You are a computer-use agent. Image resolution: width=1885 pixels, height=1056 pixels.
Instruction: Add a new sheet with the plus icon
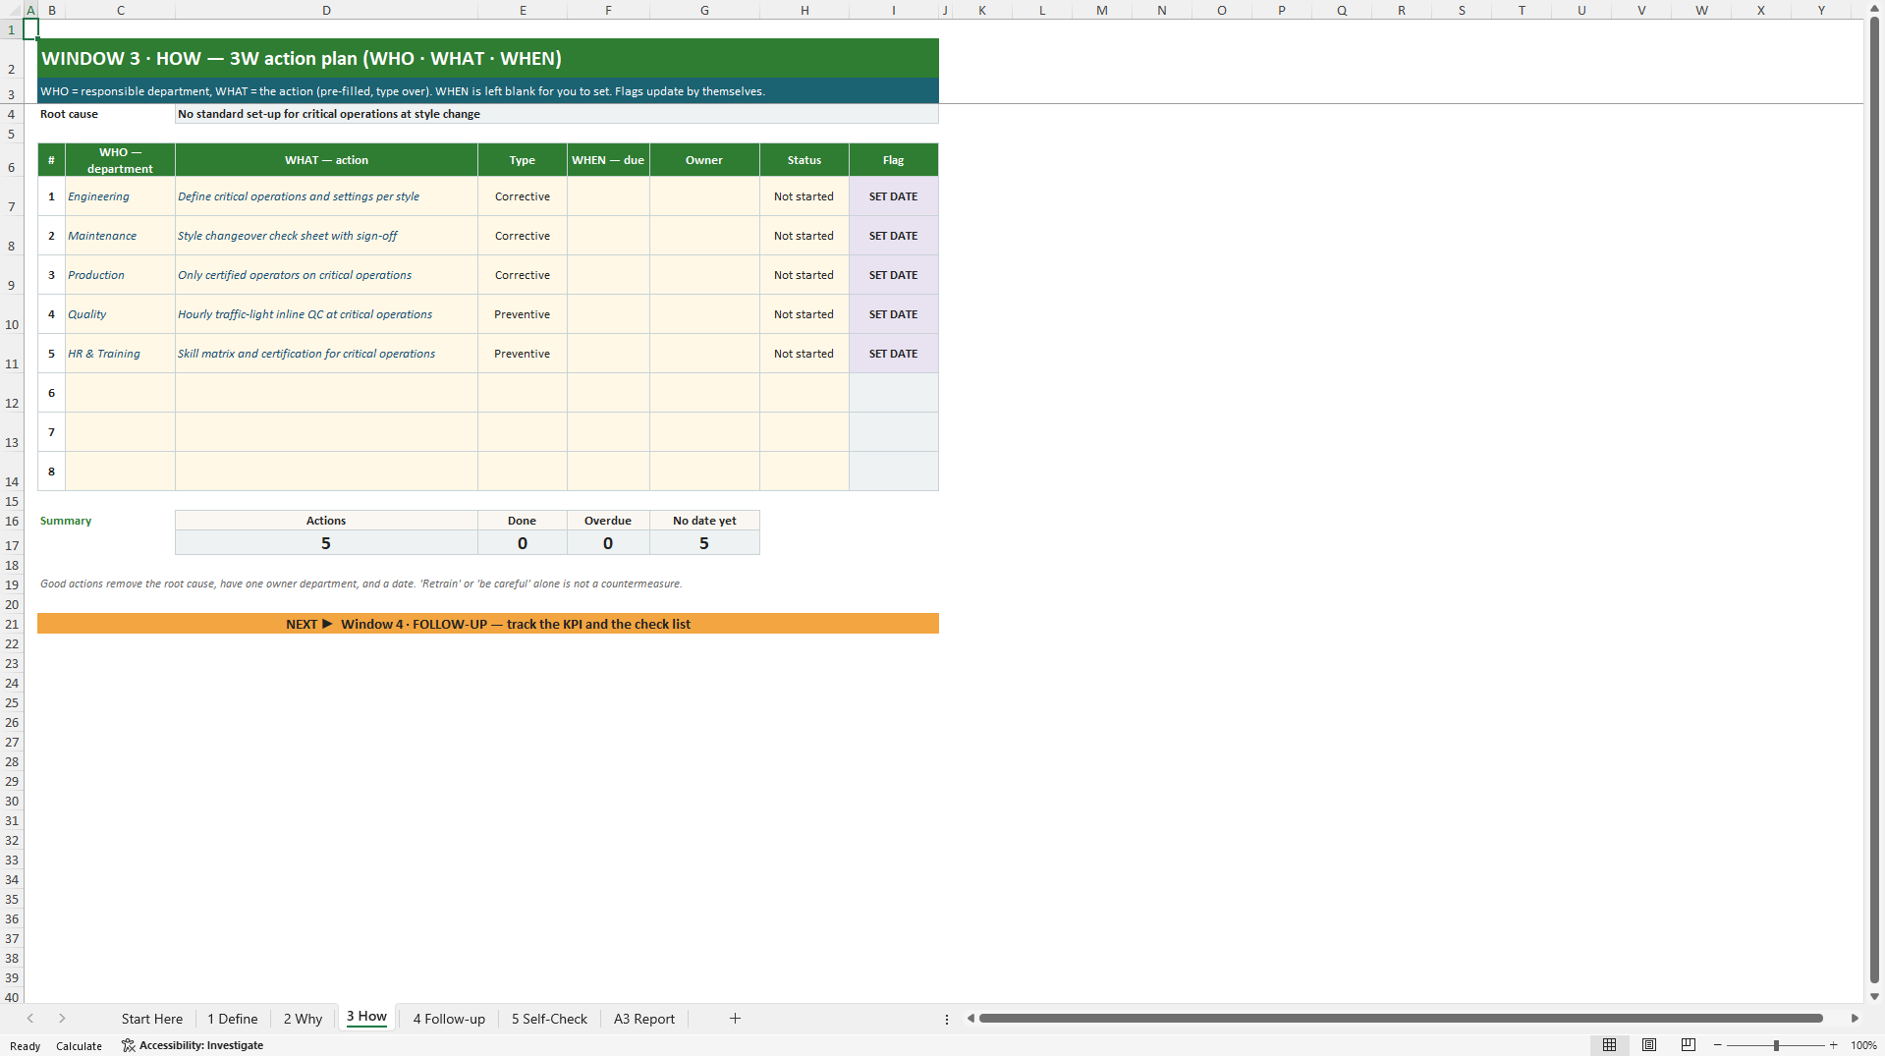point(735,1019)
